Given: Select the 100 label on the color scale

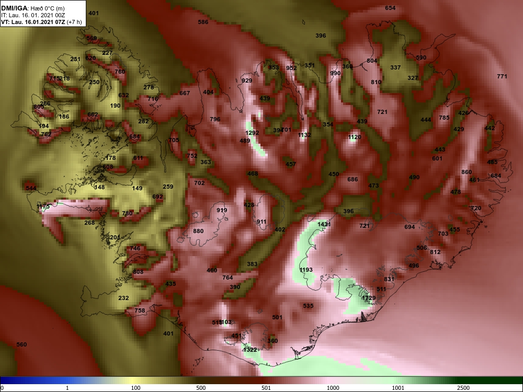Looking at the screenshot, I should click(135, 388).
